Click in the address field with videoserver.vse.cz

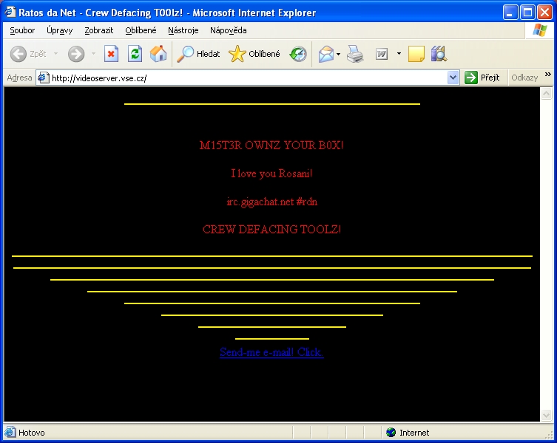[244, 78]
